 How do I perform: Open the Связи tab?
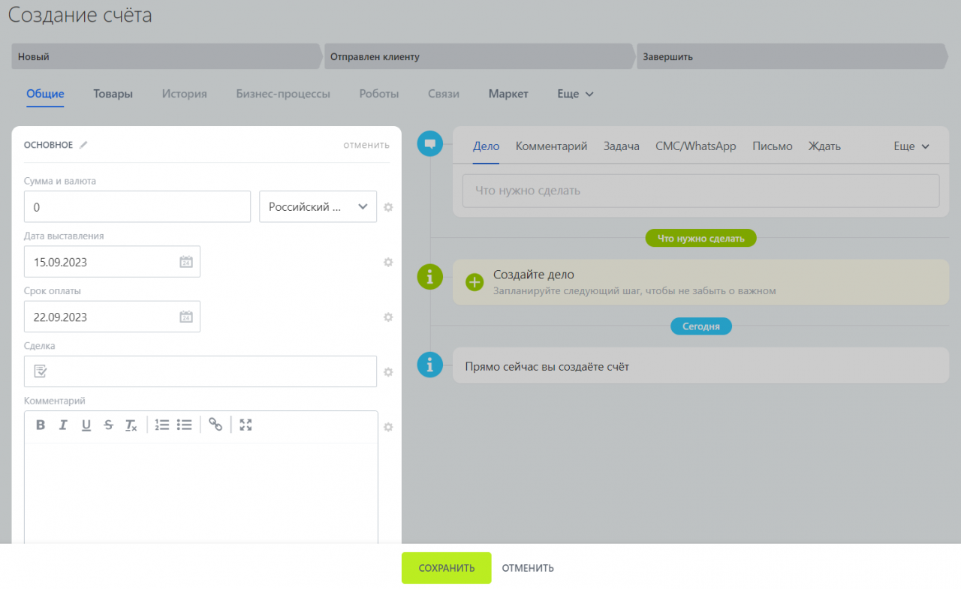[444, 94]
